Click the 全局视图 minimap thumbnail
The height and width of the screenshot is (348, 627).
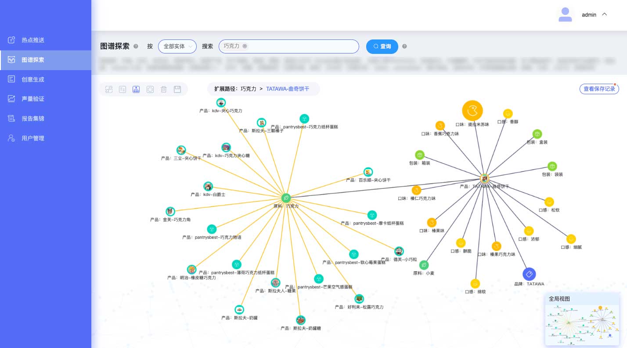point(582,324)
